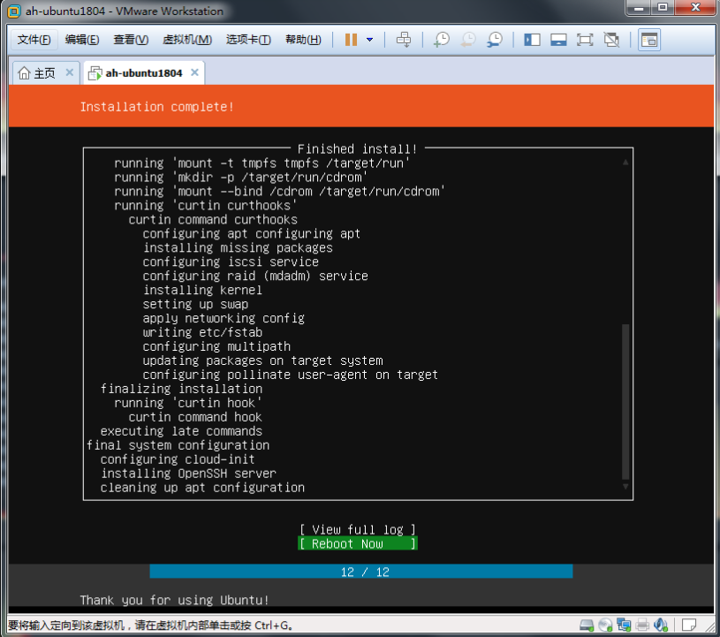Click the printer status icon
This screenshot has height=637, width=720.
coord(643,625)
